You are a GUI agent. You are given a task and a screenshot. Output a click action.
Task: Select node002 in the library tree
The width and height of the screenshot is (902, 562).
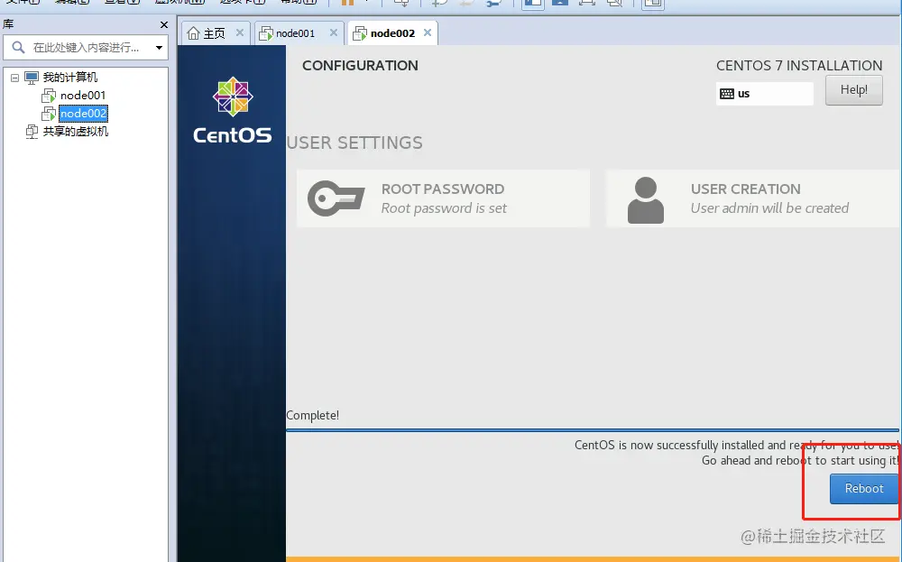tap(83, 114)
